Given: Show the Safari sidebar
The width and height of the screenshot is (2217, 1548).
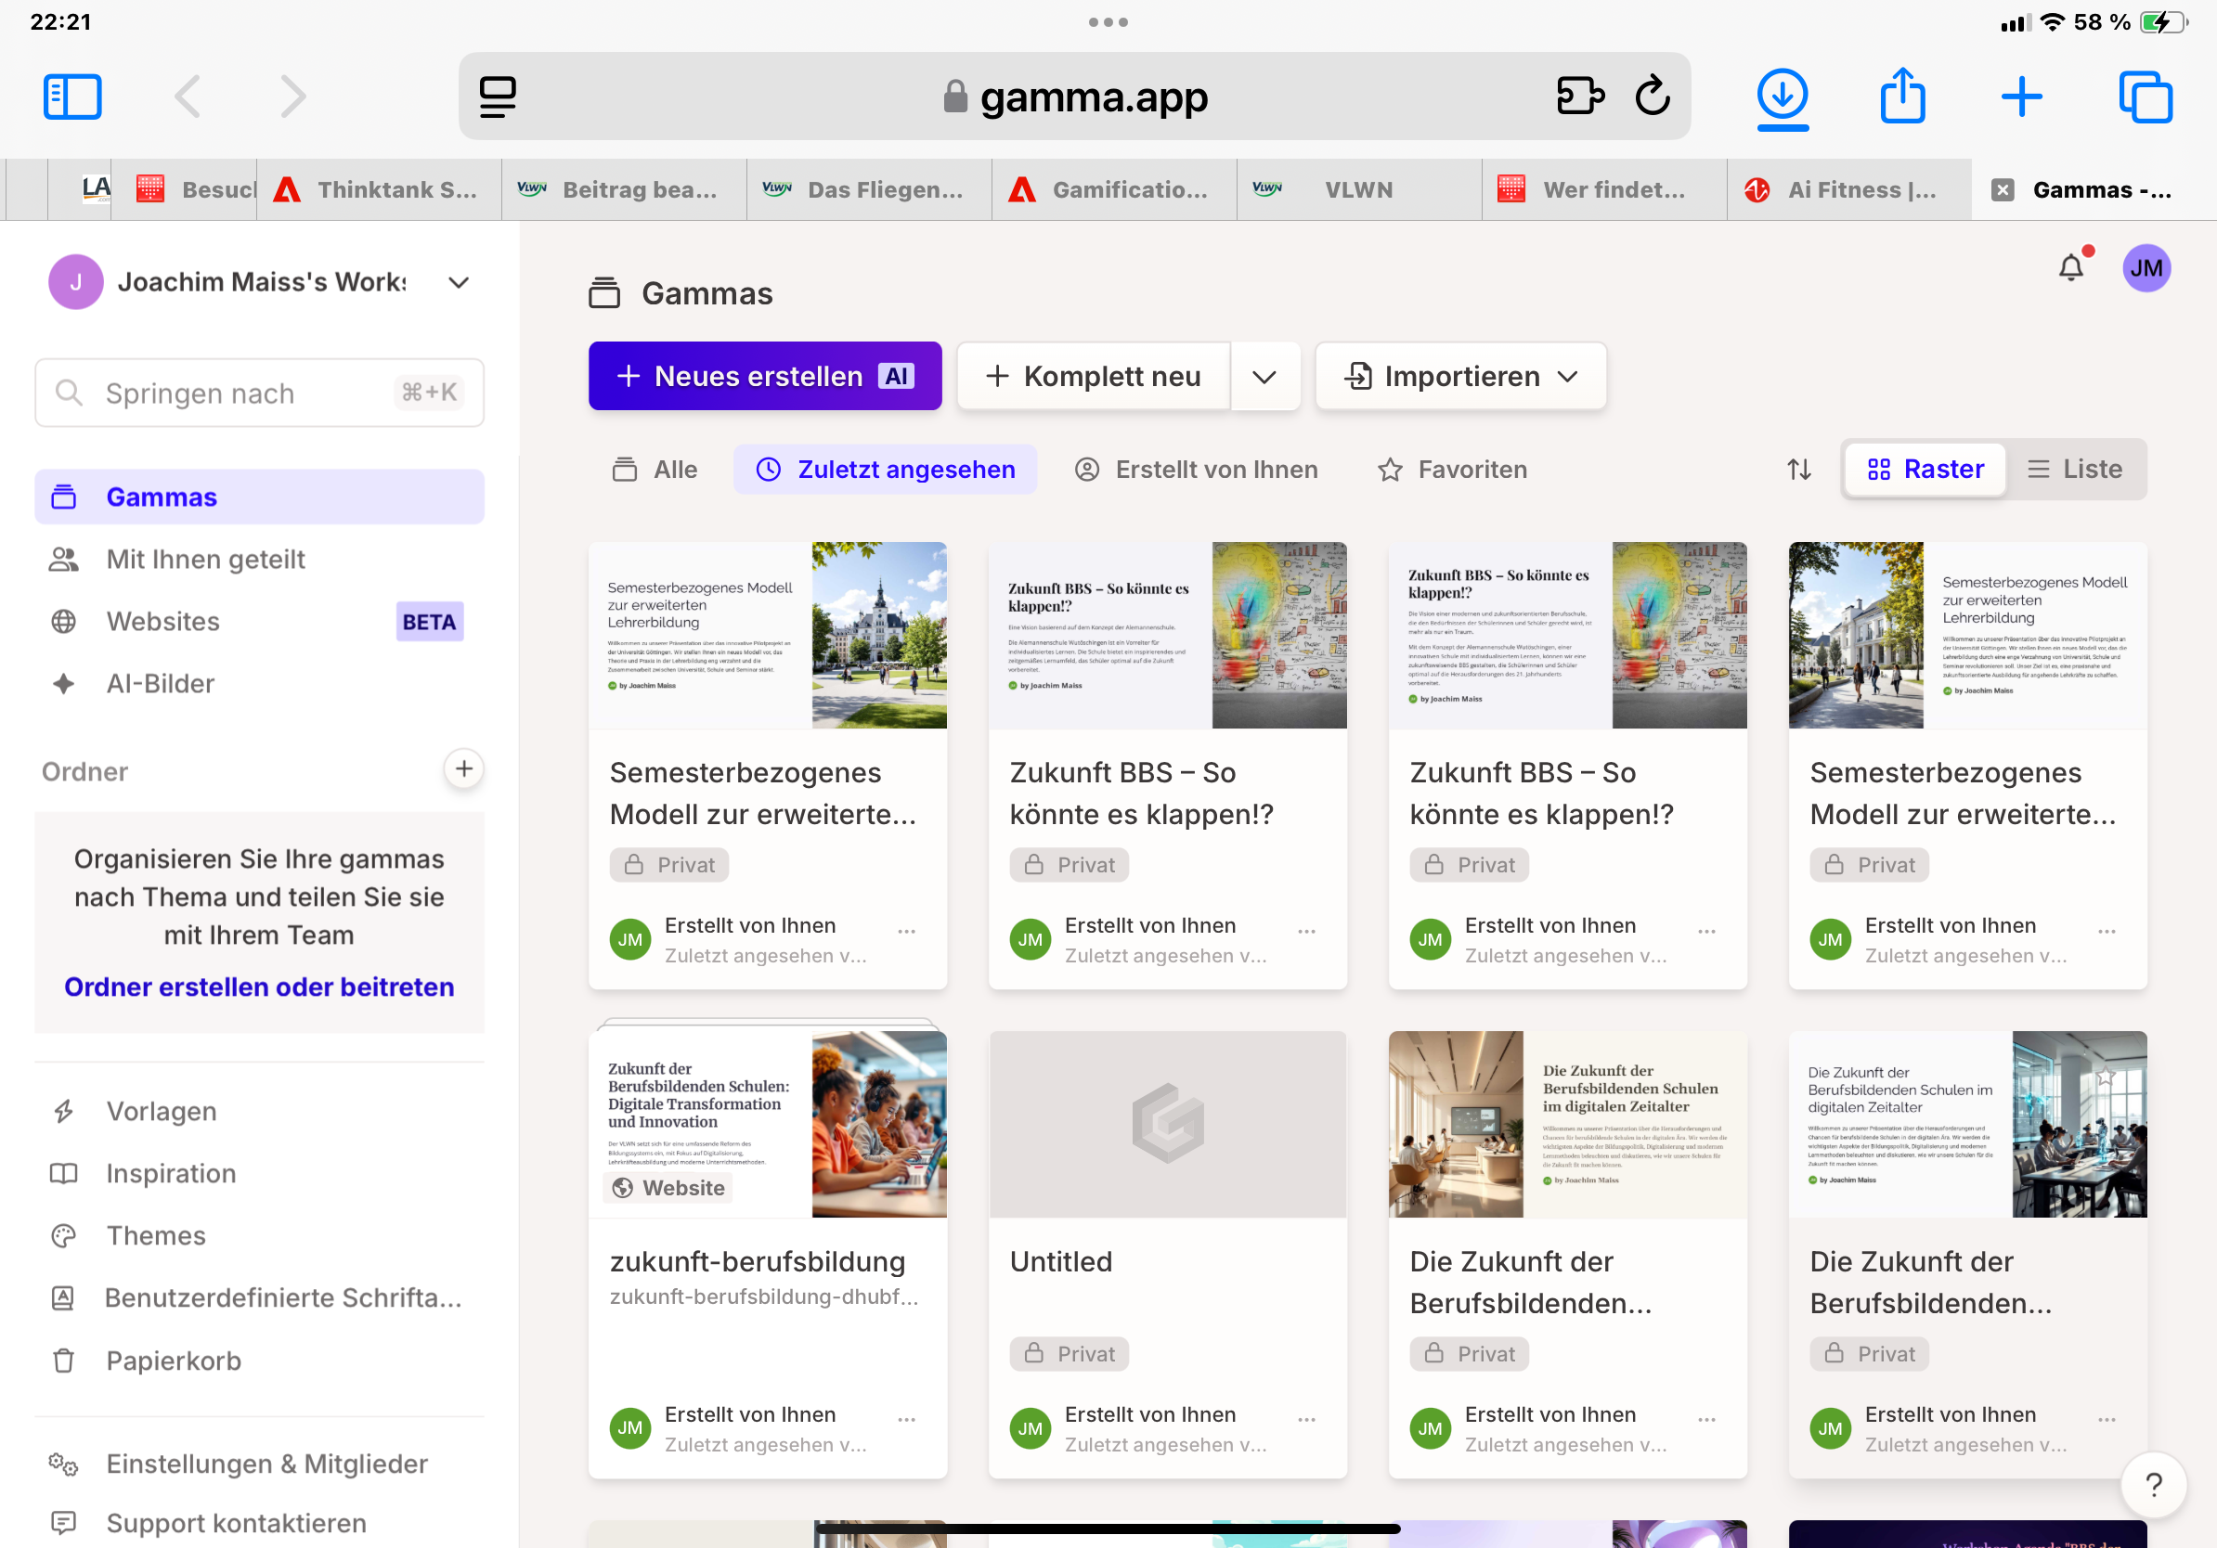Looking at the screenshot, I should pyautogui.click(x=72, y=97).
